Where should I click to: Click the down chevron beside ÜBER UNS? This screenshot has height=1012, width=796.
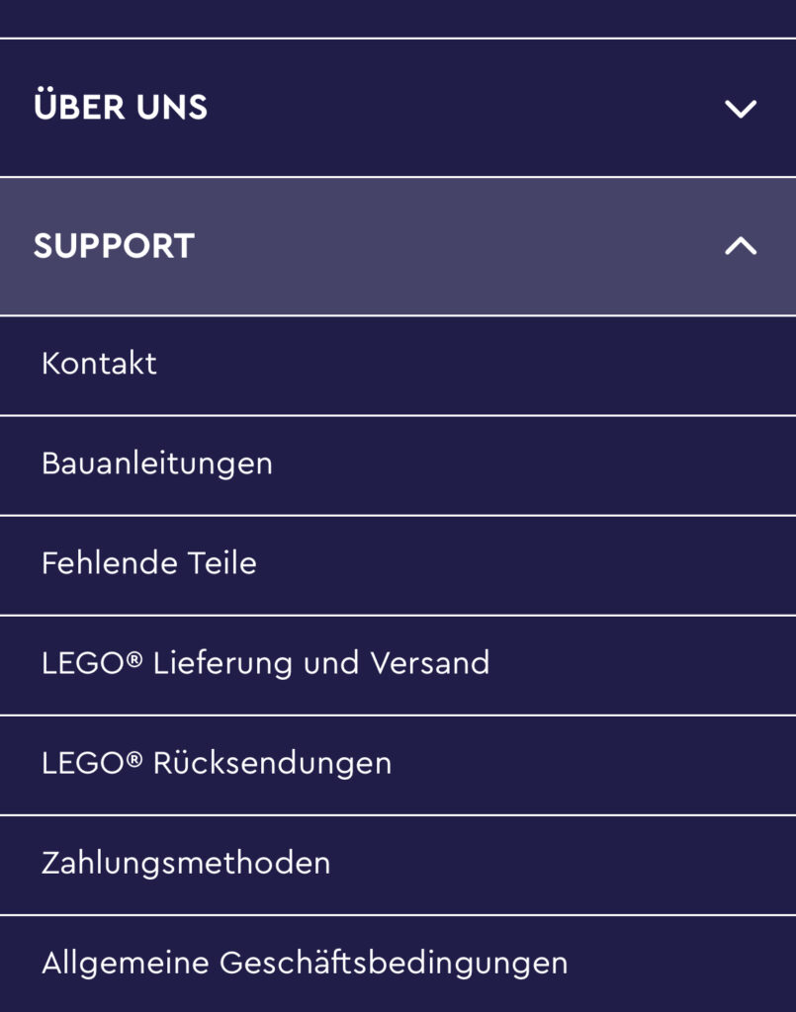point(740,108)
